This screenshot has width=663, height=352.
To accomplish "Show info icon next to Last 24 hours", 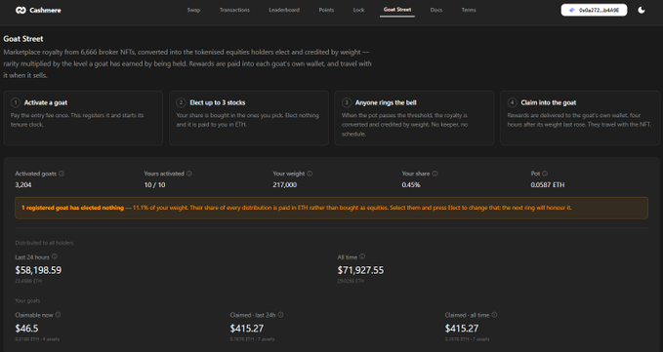I will [55, 256].
